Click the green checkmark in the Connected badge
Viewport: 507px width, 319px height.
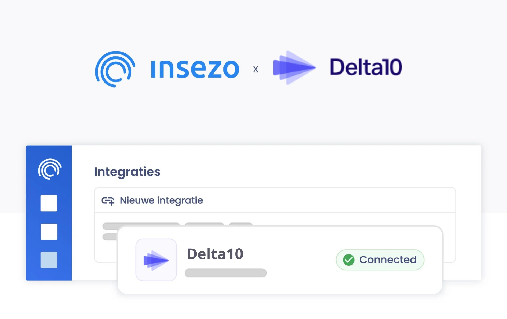click(349, 260)
